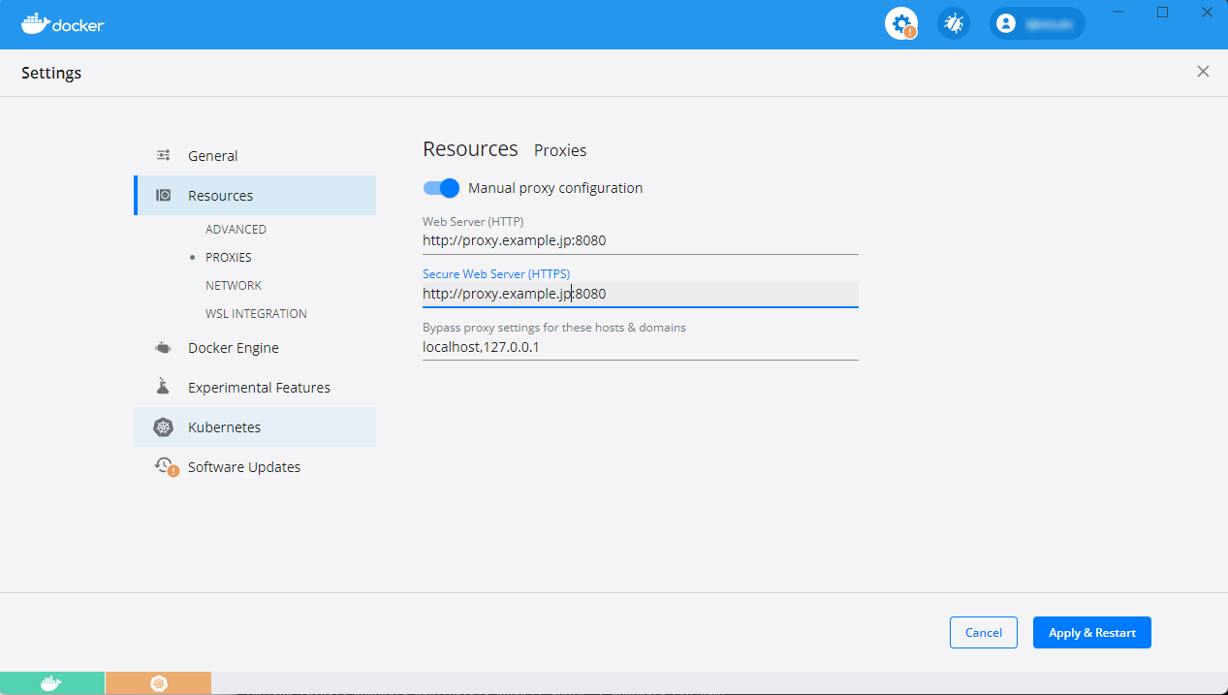Viewport: 1228px width, 695px height.
Task: Close the Settings panel with X
Action: [x=1203, y=72]
